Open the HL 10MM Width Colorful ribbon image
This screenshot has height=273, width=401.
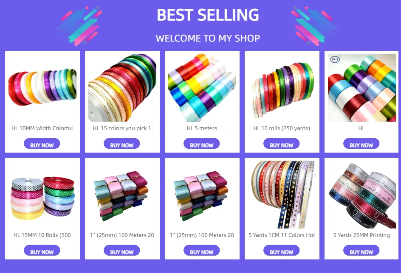[x=42, y=87]
